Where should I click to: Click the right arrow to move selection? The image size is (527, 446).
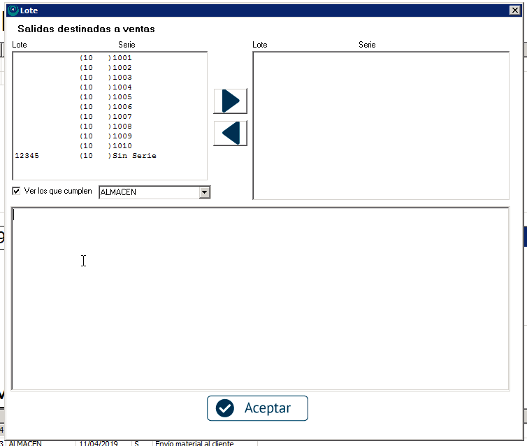coord(230,101)
